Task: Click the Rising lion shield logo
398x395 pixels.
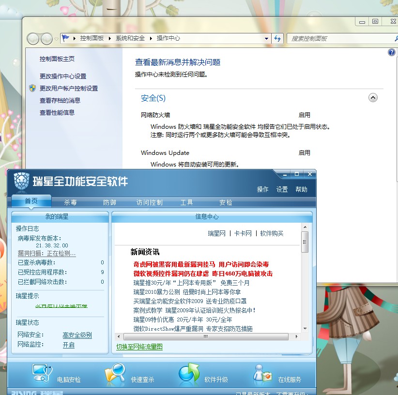Action: click(21, 181)
